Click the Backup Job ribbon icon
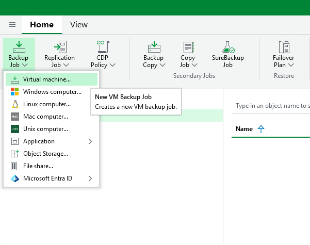310x245 pixels. click(19, 47)
